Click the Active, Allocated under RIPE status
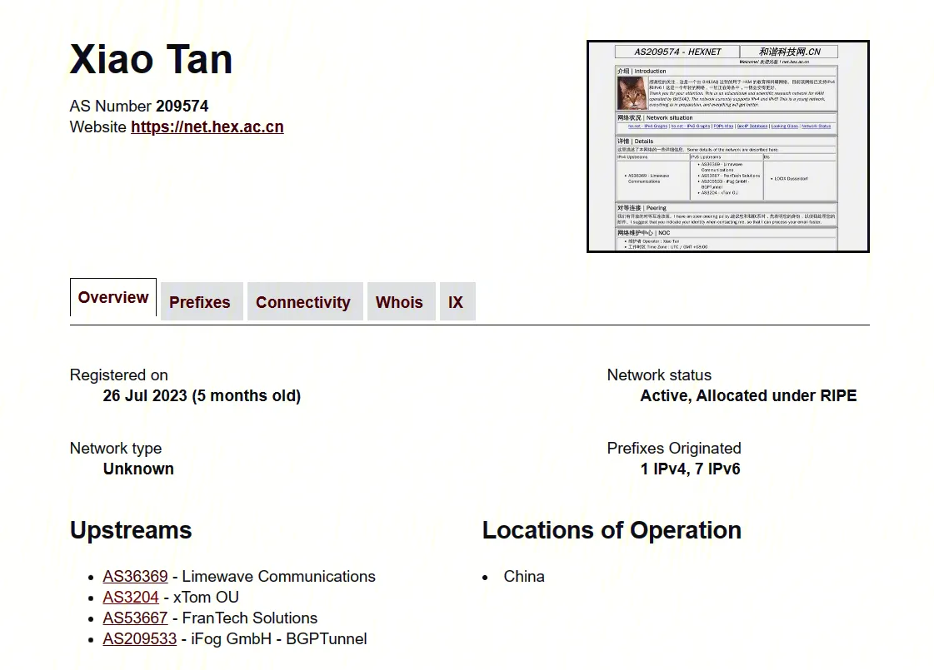This screenshot has height=670, width=934. [x=747, y=396]
